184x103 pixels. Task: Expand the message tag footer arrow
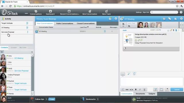[x=125, y=48]
